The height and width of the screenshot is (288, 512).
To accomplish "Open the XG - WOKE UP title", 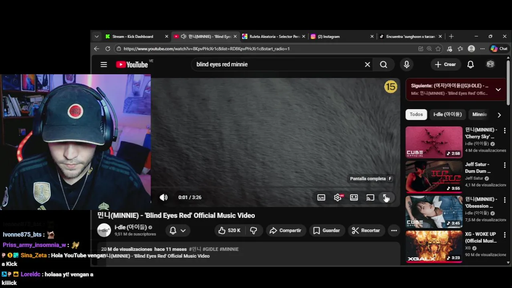I will click(x=480, y=238).
